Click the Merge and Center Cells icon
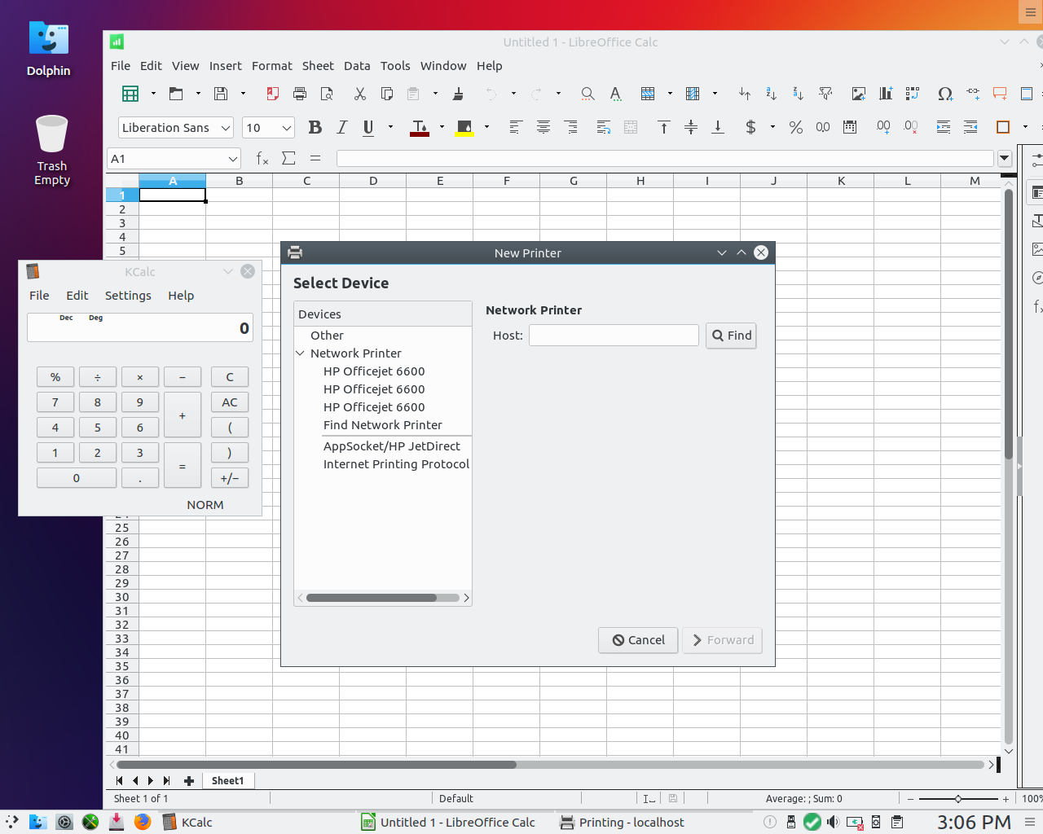1043x834 pixels. click(631, 127)
